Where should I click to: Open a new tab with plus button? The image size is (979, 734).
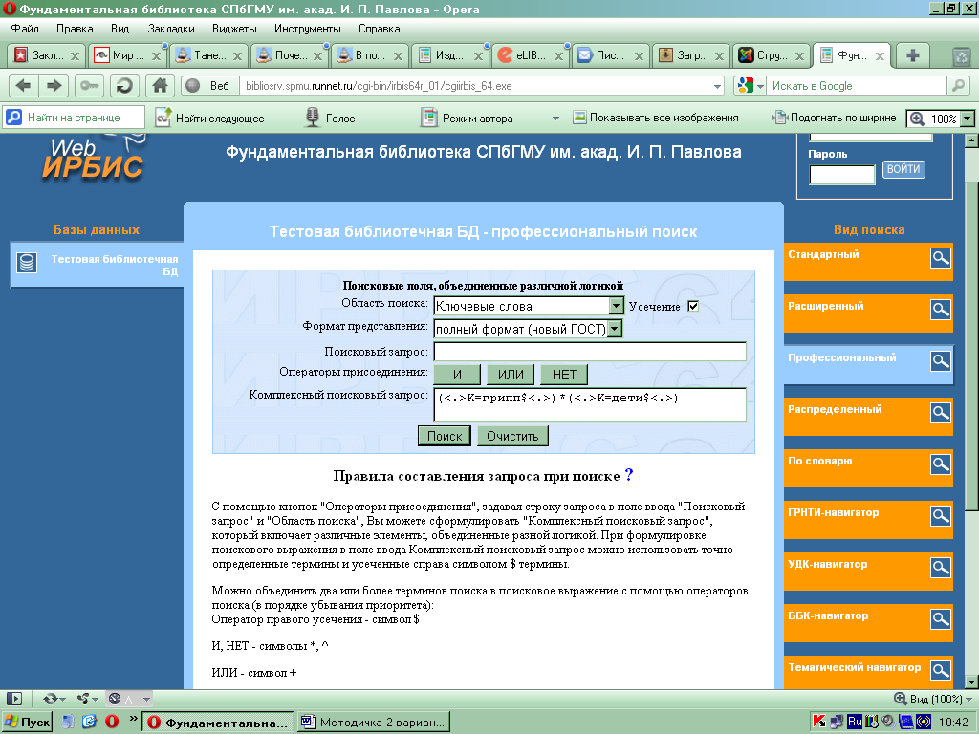[913, 55]
